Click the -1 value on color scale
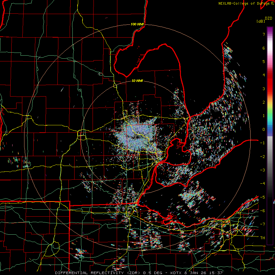Image resolution: width=275 pixels, height=275 pixels. coord(262,143)
